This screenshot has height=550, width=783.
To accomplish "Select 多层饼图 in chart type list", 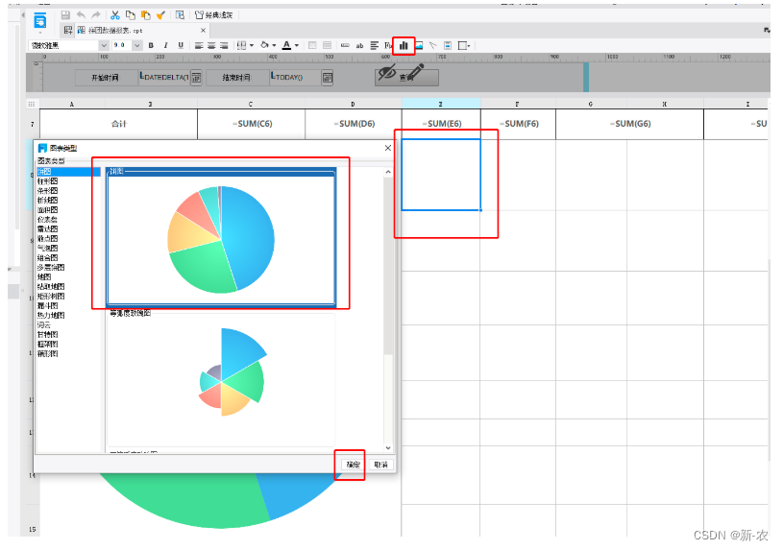I will click(50, 268).
